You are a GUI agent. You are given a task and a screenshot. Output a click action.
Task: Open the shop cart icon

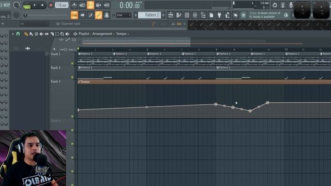[x=244, y=15]
